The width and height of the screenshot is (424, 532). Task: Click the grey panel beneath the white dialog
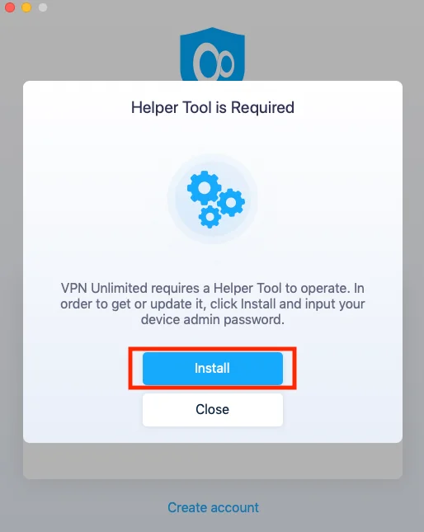click(x=213, y=461)
